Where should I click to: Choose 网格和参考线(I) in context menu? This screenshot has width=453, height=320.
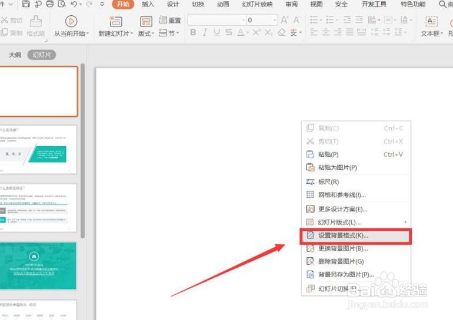[356, 195]
